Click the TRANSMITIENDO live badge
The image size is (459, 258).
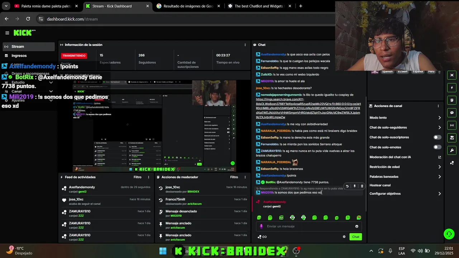tap(74, 56)
